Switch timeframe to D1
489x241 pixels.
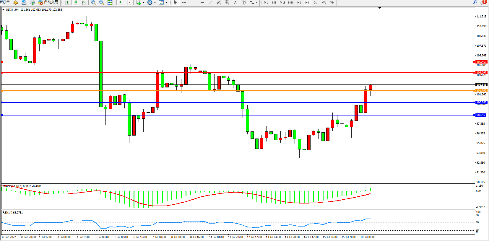pos(316,3)
